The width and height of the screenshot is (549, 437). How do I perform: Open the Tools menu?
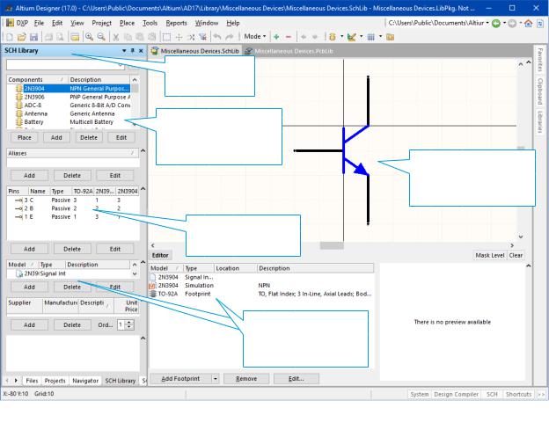tap(150, 23)
